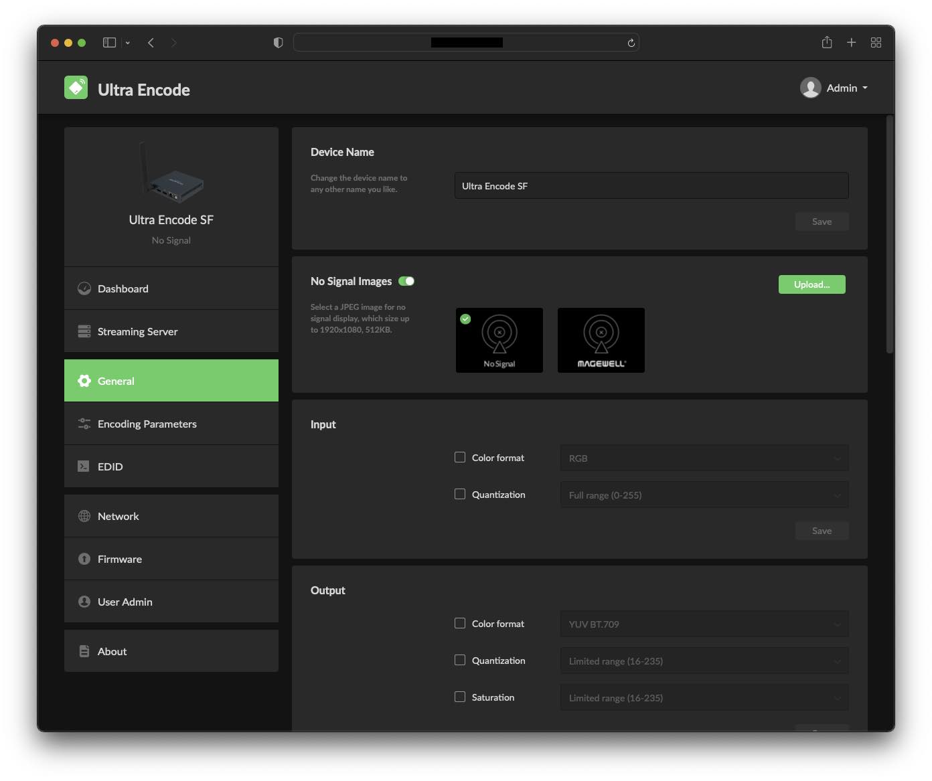Click the Network globe icon
The height and width of the screenshot is (781, 932).
[x=84, y=516]
